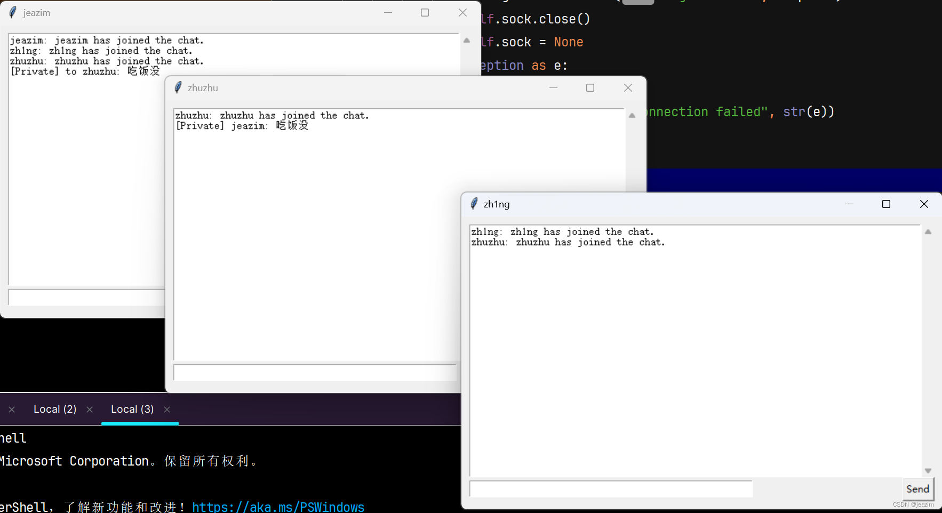This screenshot has height=513, width=942.
Task: Click the 'jeazim' window title text
Action: [x=37, y=13]
